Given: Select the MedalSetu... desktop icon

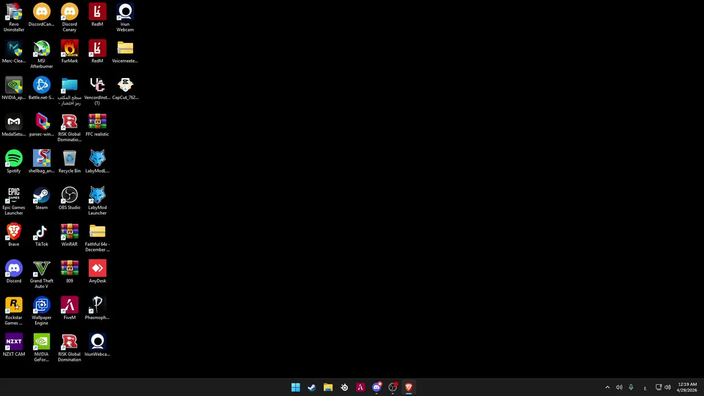Looking at the screenshot, I should click(14, 125).
